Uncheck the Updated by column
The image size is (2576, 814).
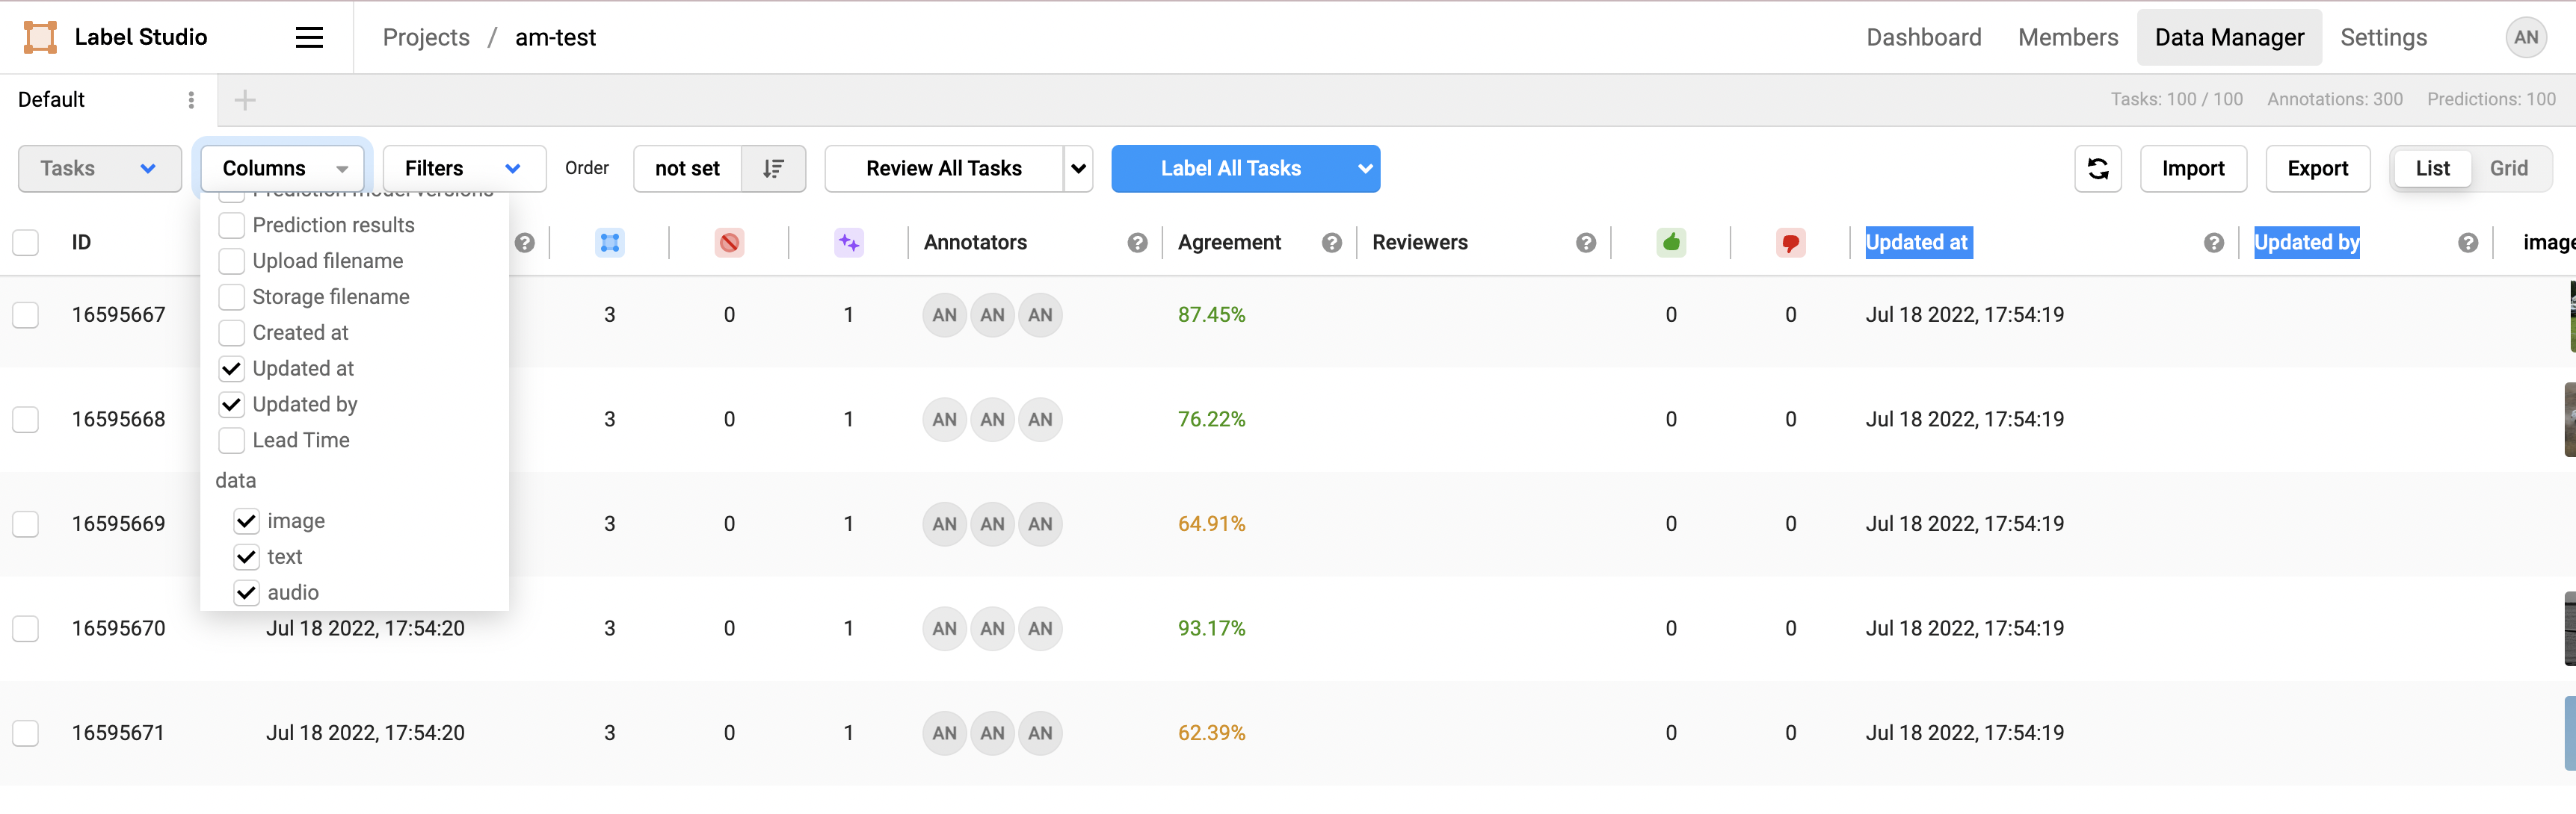[232, 405]
